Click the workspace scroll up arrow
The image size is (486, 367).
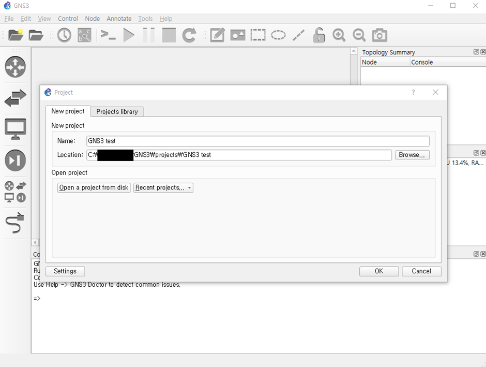(354, 51)
